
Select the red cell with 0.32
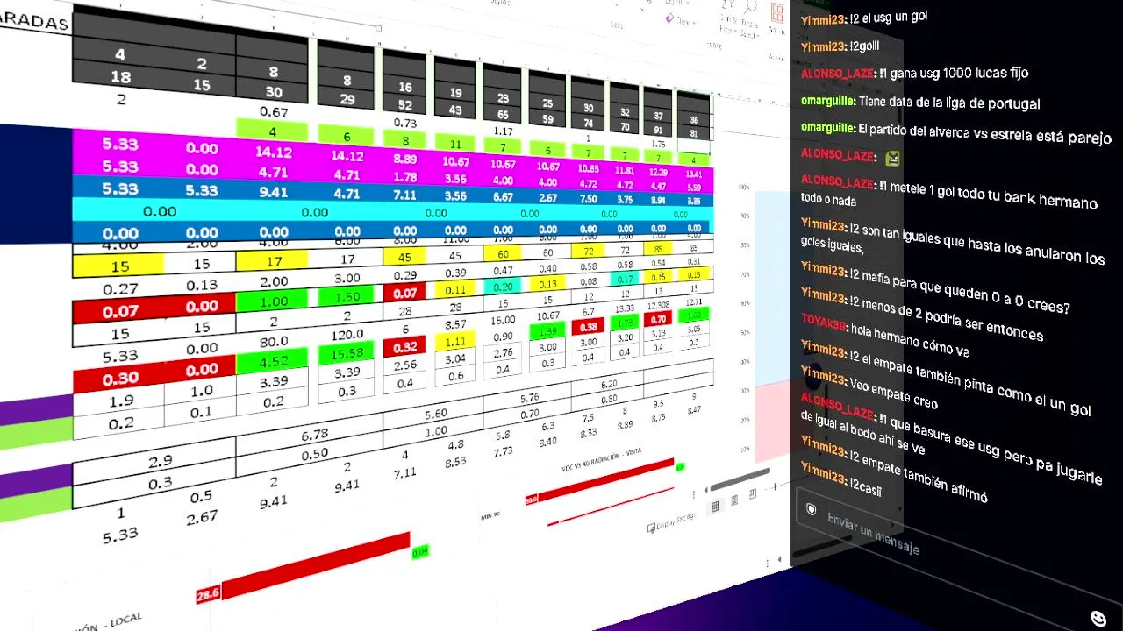coord(404,347)
